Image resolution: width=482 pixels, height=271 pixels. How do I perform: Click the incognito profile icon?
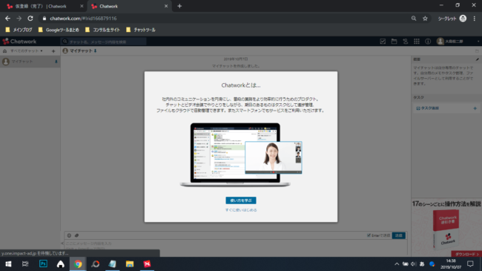point(463,19)
